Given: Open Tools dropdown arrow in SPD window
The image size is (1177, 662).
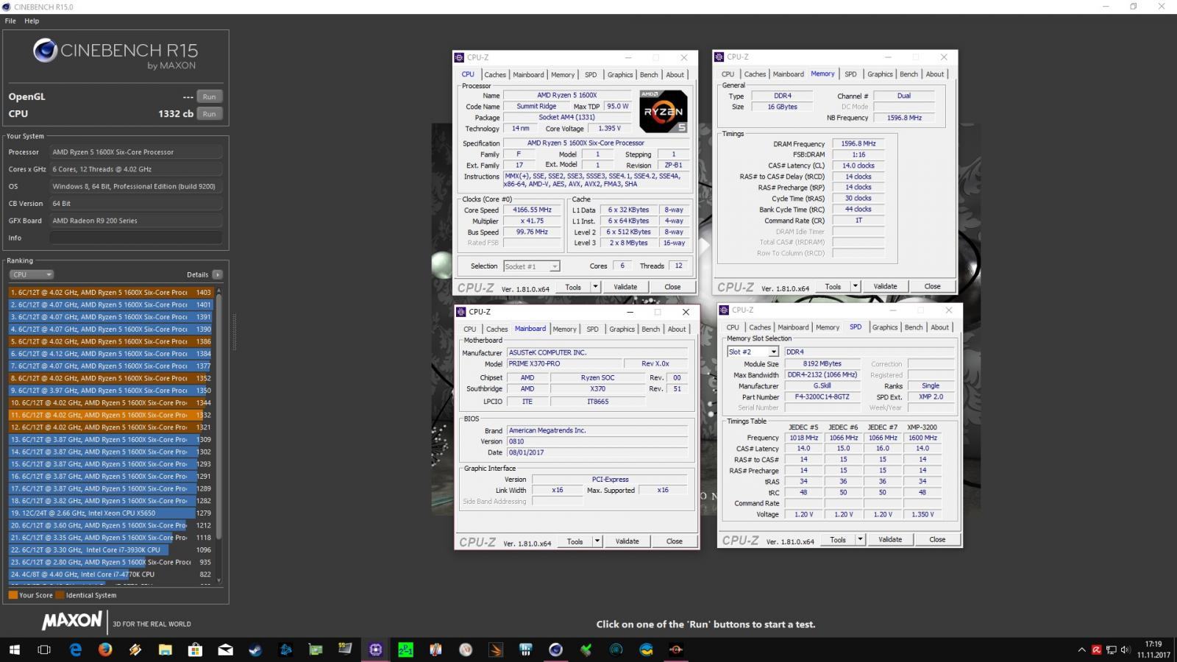Looking at the screenshot, I should point(860,539).
